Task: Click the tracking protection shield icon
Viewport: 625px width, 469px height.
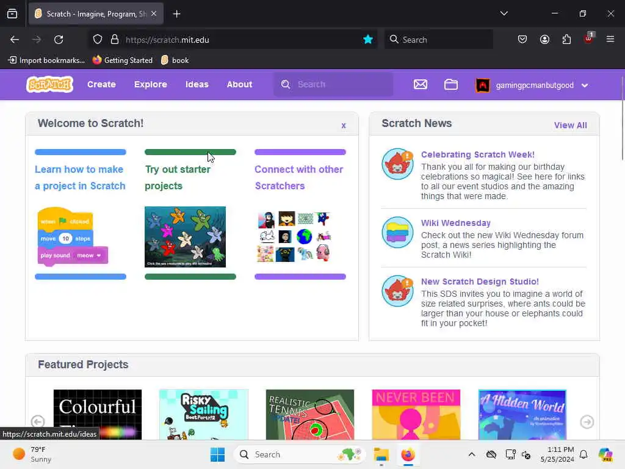Action: [x=98, y=40]
